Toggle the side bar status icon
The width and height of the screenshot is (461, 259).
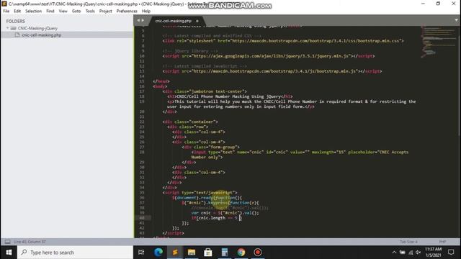coord(7,242)
